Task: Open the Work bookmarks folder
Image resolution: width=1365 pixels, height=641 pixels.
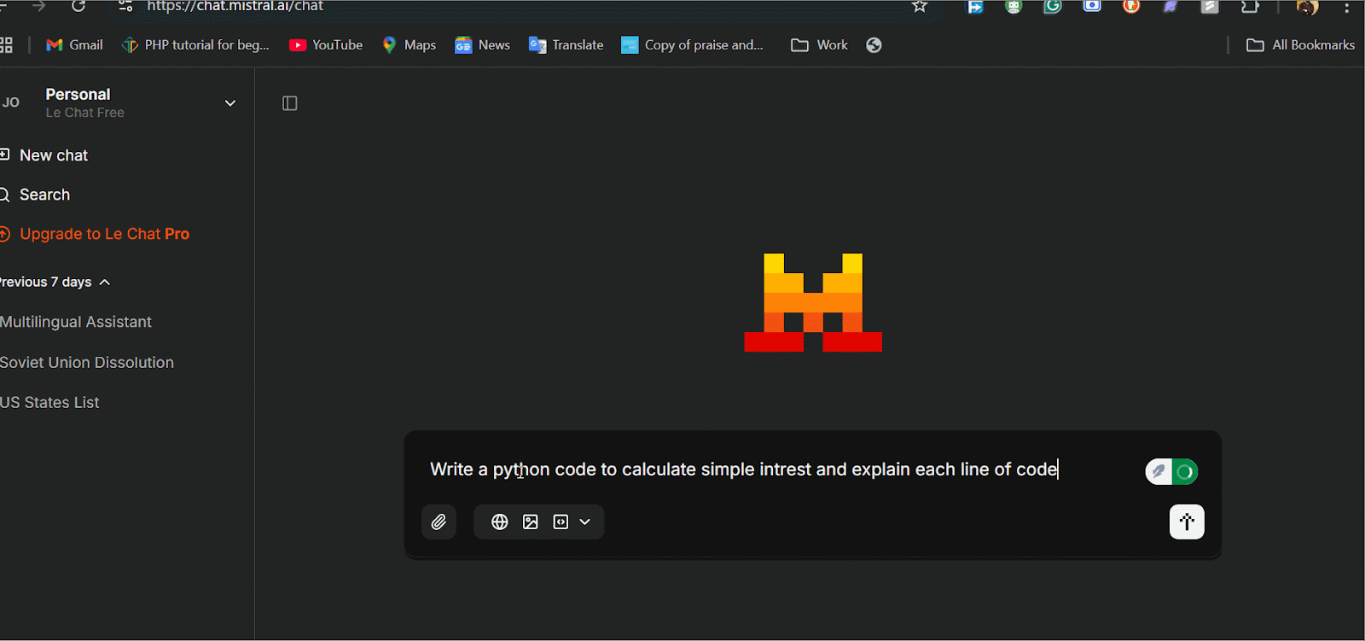Action: tap(819, 45)
